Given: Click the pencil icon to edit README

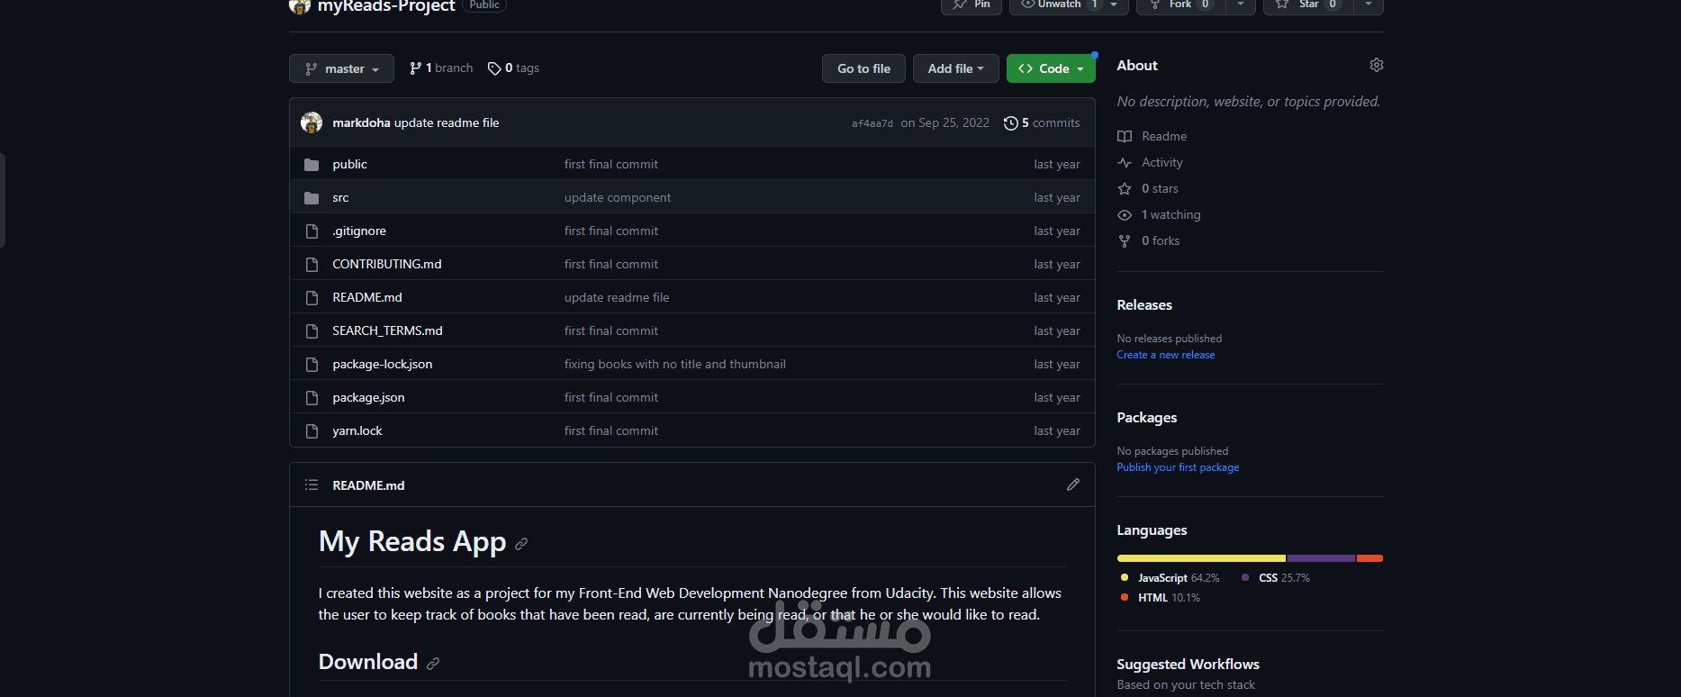Looking at the screenshot, I should coord(1073,484).
